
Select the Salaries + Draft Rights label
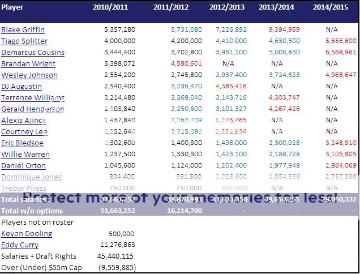click(38, 256)
